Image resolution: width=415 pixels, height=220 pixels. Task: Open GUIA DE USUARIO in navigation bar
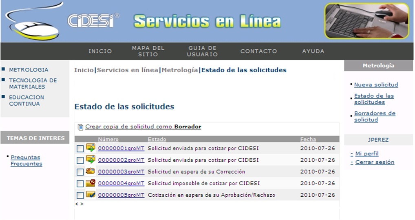coord(203,51)
